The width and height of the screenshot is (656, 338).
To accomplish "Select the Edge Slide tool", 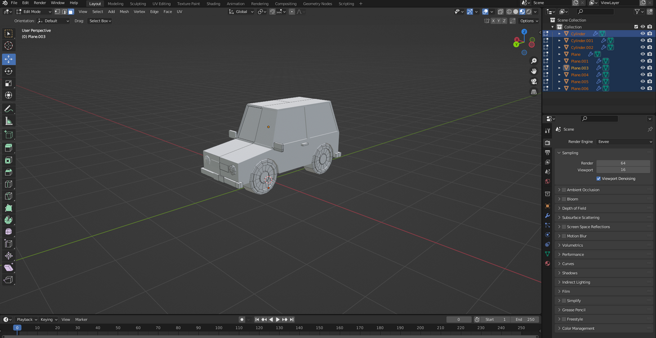I will [x=8, y=243].
